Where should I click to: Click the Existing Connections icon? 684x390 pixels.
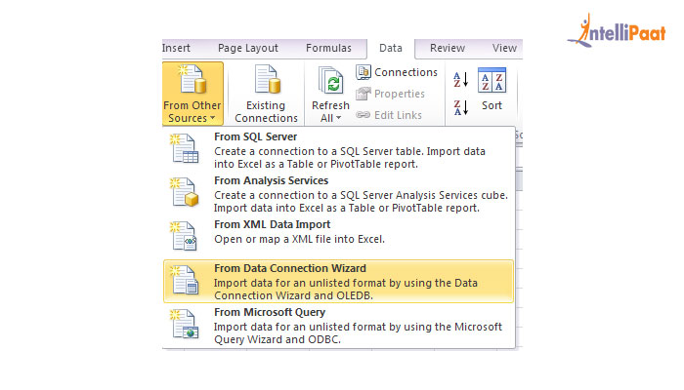[x=267, y=79]
